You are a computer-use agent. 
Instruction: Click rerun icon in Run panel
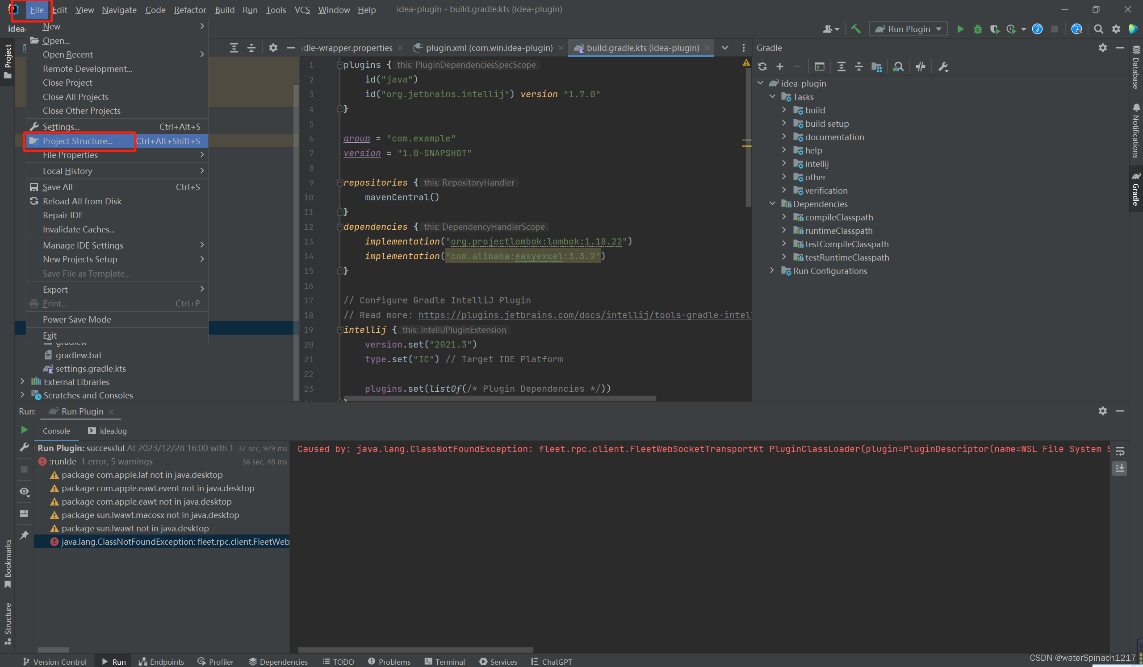pyautogui.click(x=25, y=430)
